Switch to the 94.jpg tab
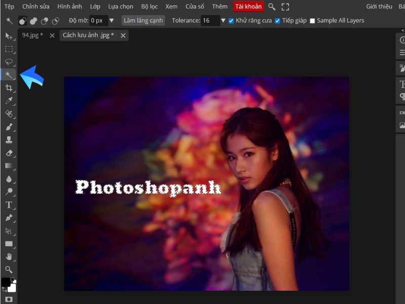405x304 pixels. [x=32, y=35]
